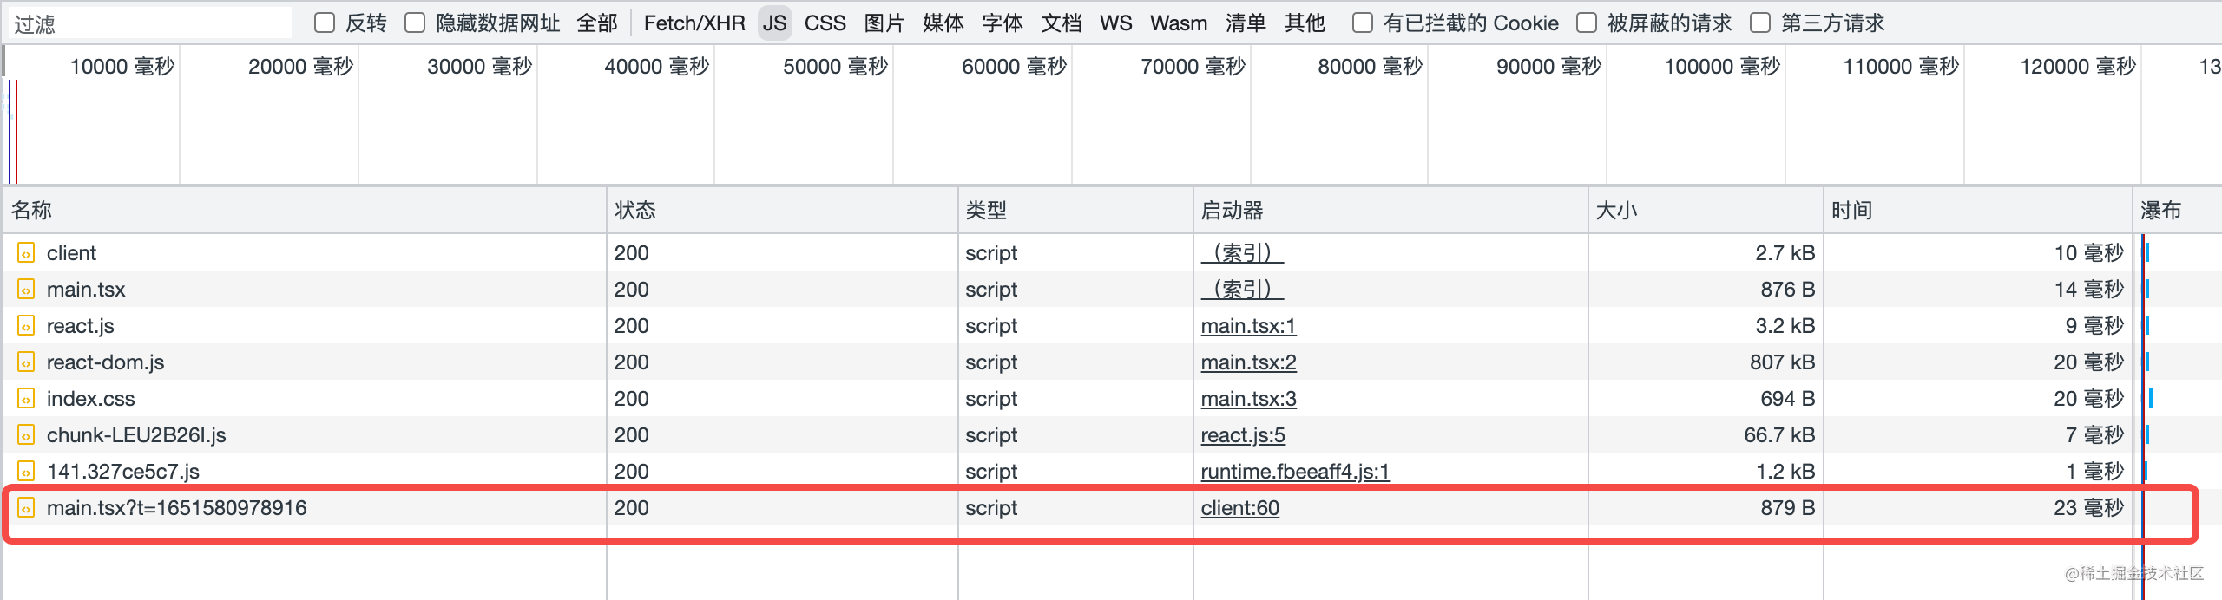Click the first main.tsx row file icon

click(x=26, y=290)
